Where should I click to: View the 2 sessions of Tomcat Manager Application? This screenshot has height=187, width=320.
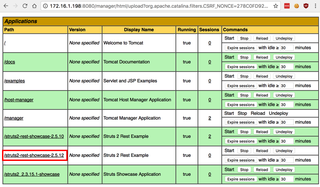(x=209, y=118)
